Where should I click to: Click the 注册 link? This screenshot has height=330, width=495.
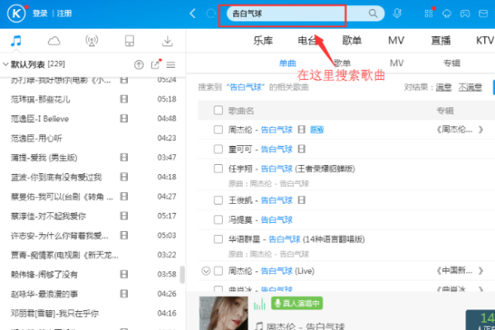pos(64,13)
